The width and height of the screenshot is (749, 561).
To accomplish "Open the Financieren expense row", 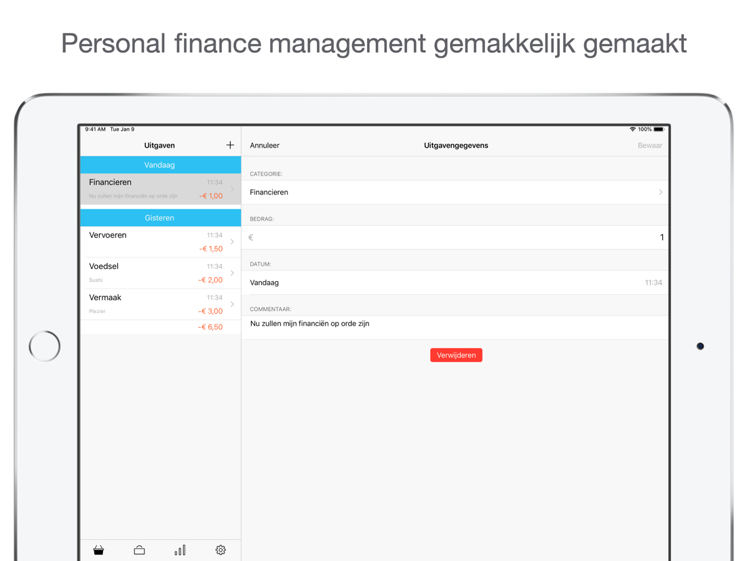I will tap(161, 189).
